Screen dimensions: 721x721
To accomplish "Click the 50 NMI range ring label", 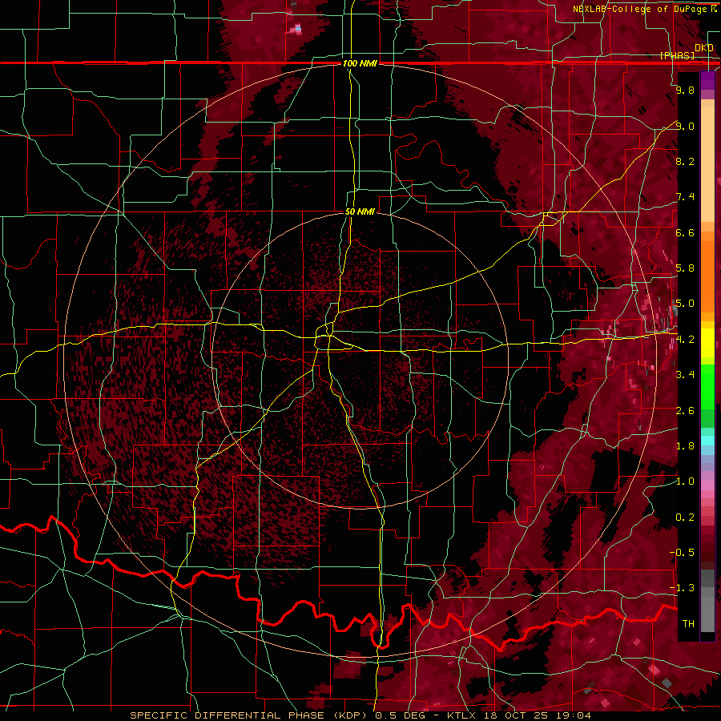I will point(360,211).
